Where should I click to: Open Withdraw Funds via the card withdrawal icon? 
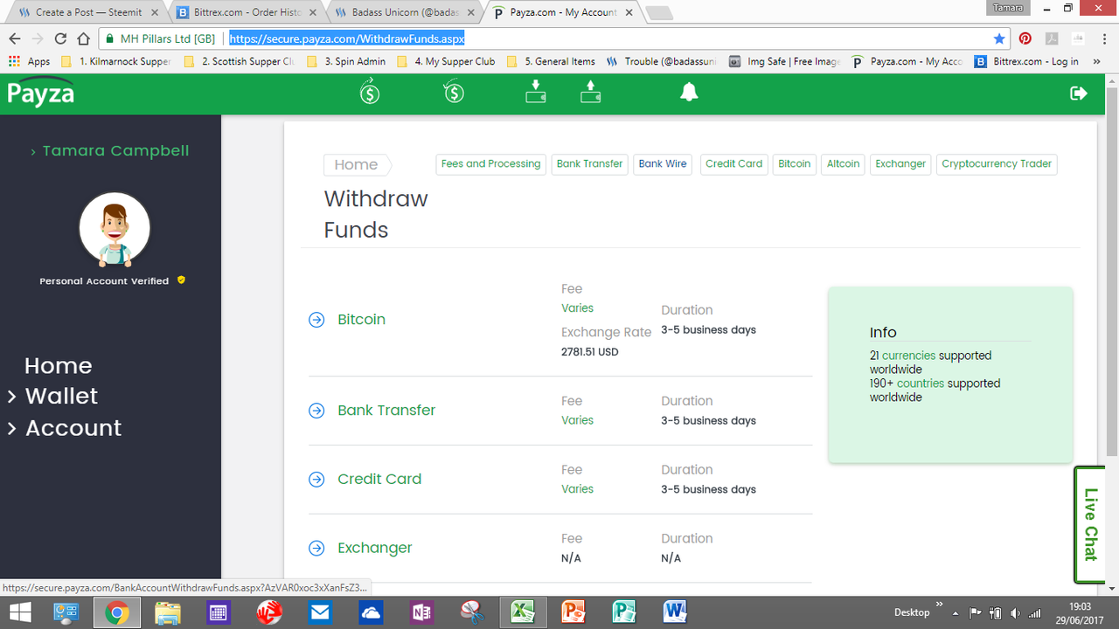point(590,91)
